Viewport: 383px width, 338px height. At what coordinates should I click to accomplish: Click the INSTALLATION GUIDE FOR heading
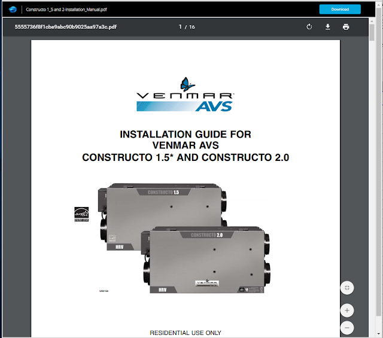click(x=186, y=135)
